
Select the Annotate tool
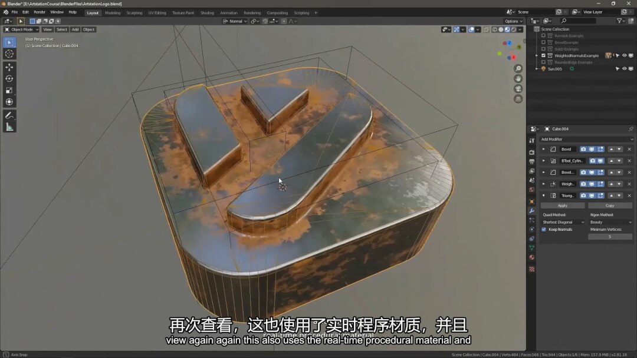coord(9,115)
